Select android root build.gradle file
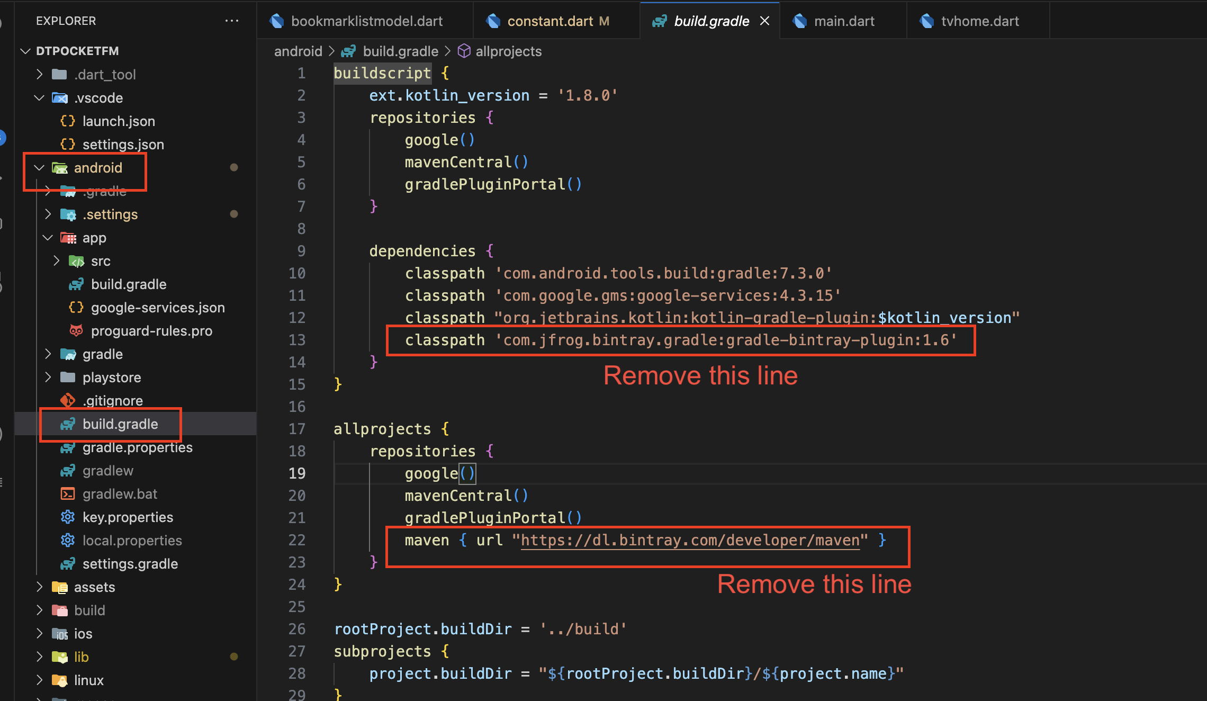Screen dimensions: 1207x701 (x=120, y=424)
